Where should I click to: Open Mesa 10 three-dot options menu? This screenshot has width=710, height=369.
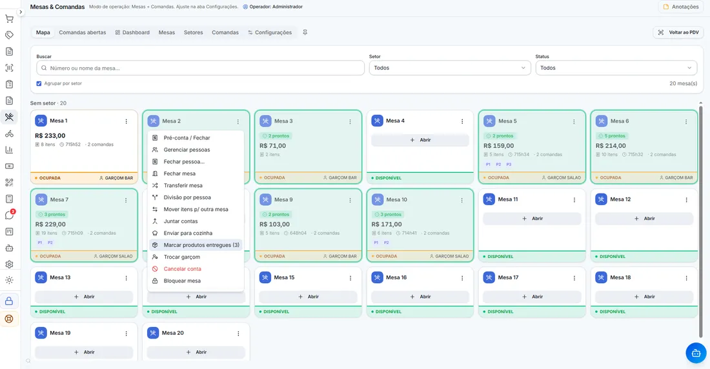462,200
